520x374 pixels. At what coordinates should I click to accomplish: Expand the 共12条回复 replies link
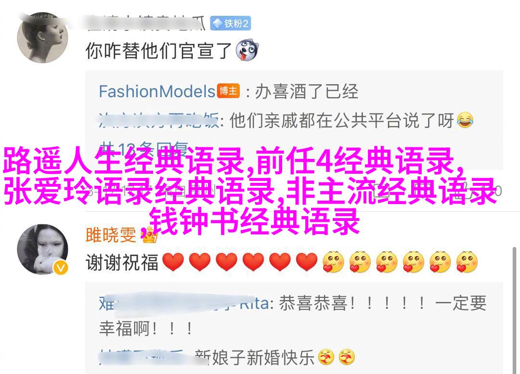(x=144, y=149)
